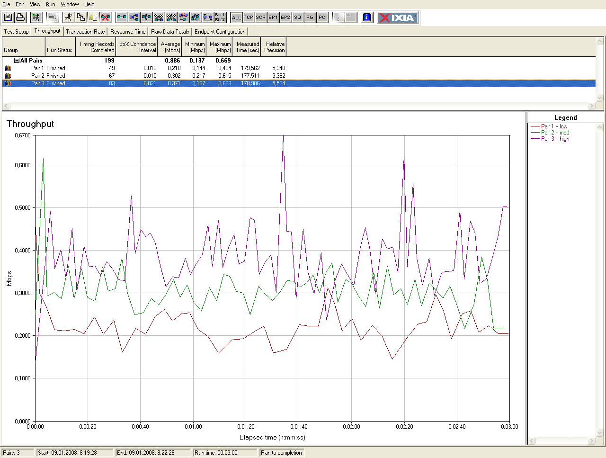This screenshot has height=458, width=606.
Task: Click the Relative Precision column header
Action: (275, 47)
